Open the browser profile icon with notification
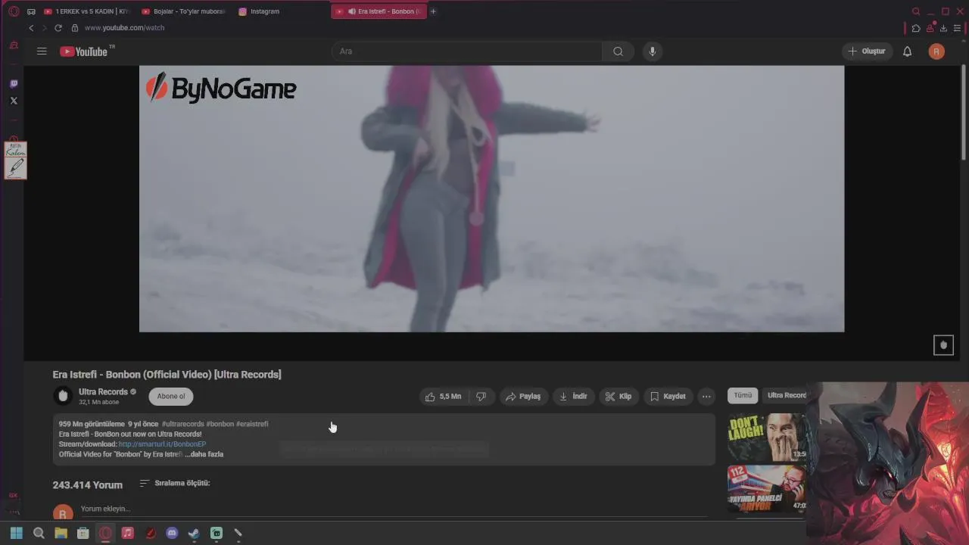 [x=930, y=28]
